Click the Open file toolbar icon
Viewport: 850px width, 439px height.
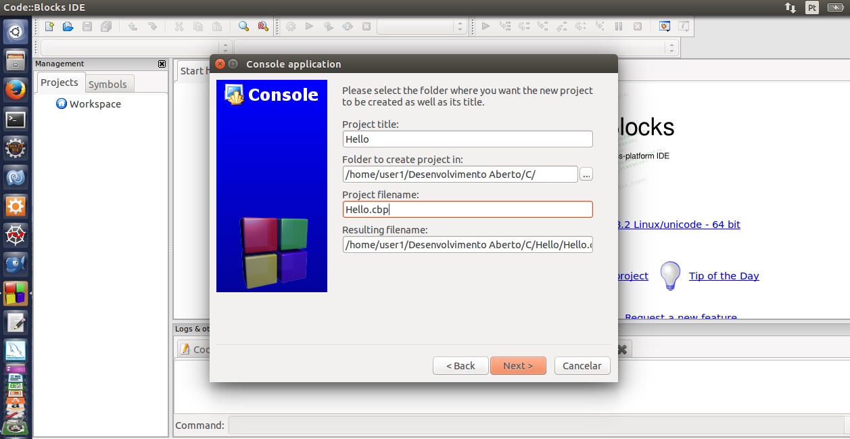tap(68, 26)
